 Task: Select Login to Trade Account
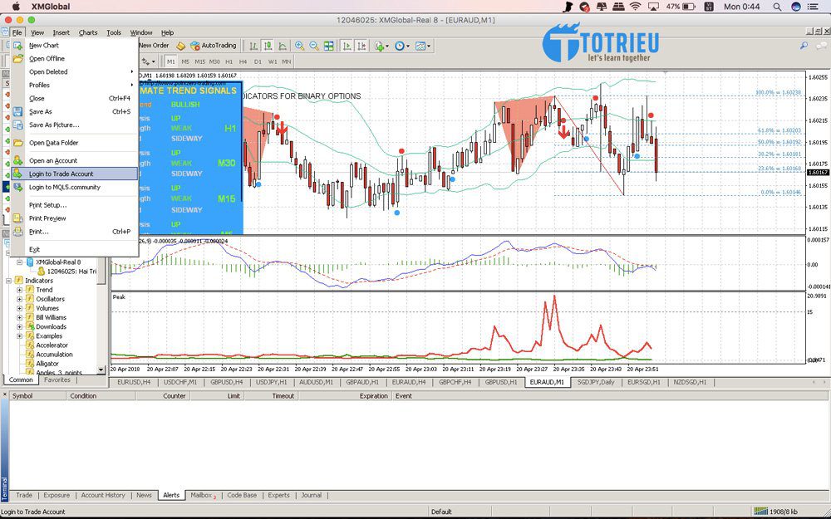coord(75,174)
